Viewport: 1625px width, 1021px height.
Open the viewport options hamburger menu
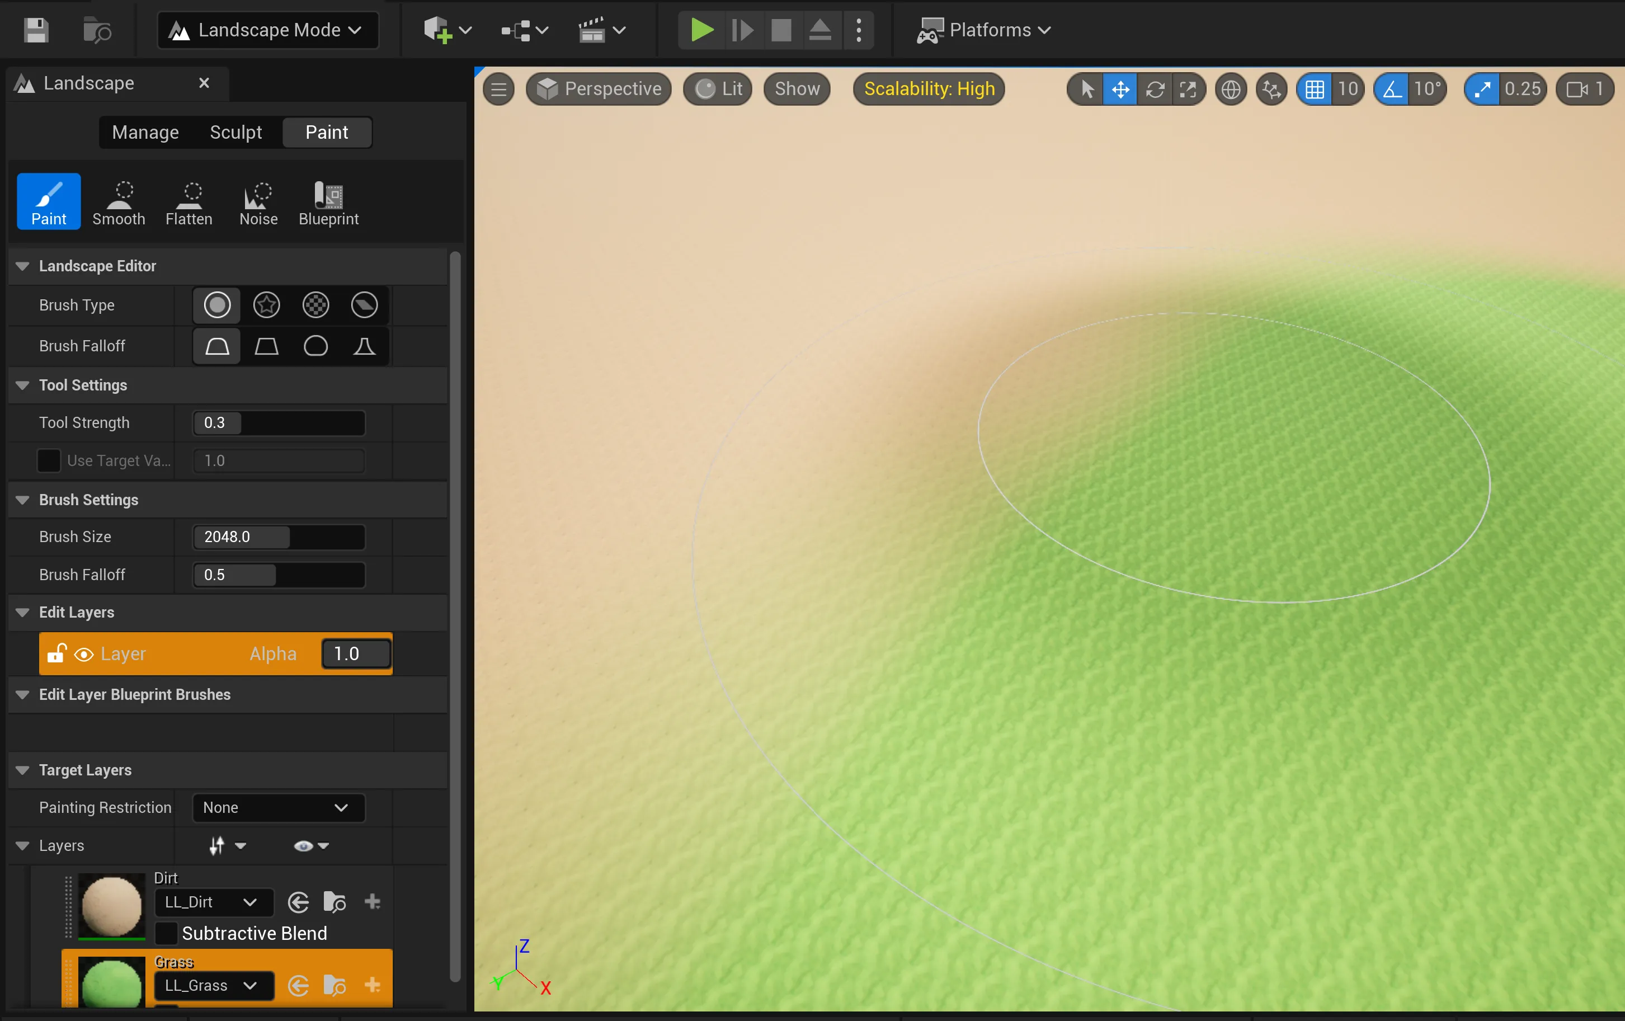[498, 89]
